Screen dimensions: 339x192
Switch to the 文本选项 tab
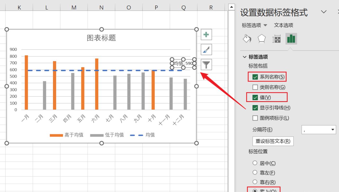tap(284, 25)
